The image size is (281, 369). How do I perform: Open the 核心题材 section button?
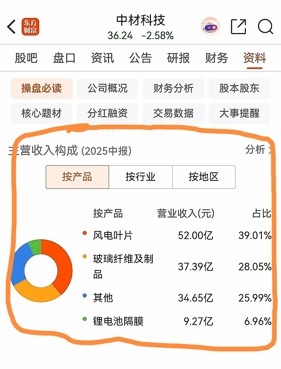tap(42, 114)
